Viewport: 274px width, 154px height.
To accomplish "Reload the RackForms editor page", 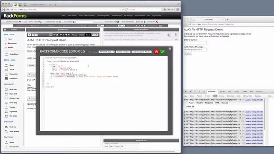I will coord(123,9).
